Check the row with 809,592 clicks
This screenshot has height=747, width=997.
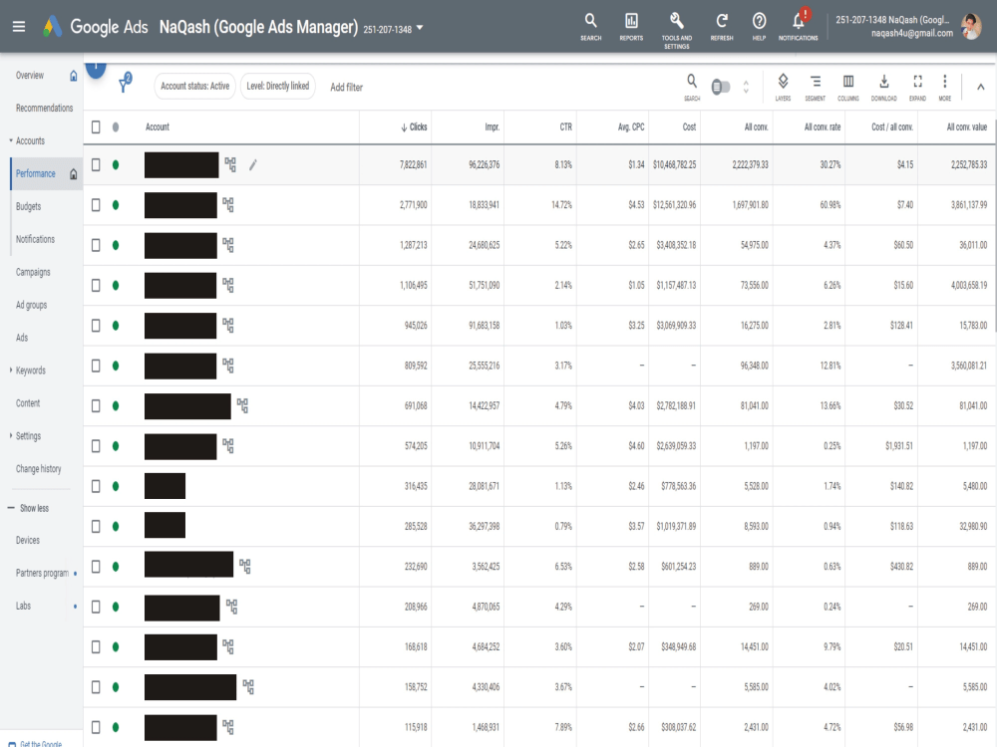point(96,366)
